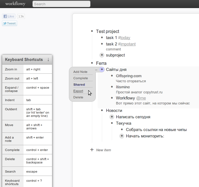Click the plus icon for New item
The width and height of the screenshot is (199, 187).
[92, 150]
